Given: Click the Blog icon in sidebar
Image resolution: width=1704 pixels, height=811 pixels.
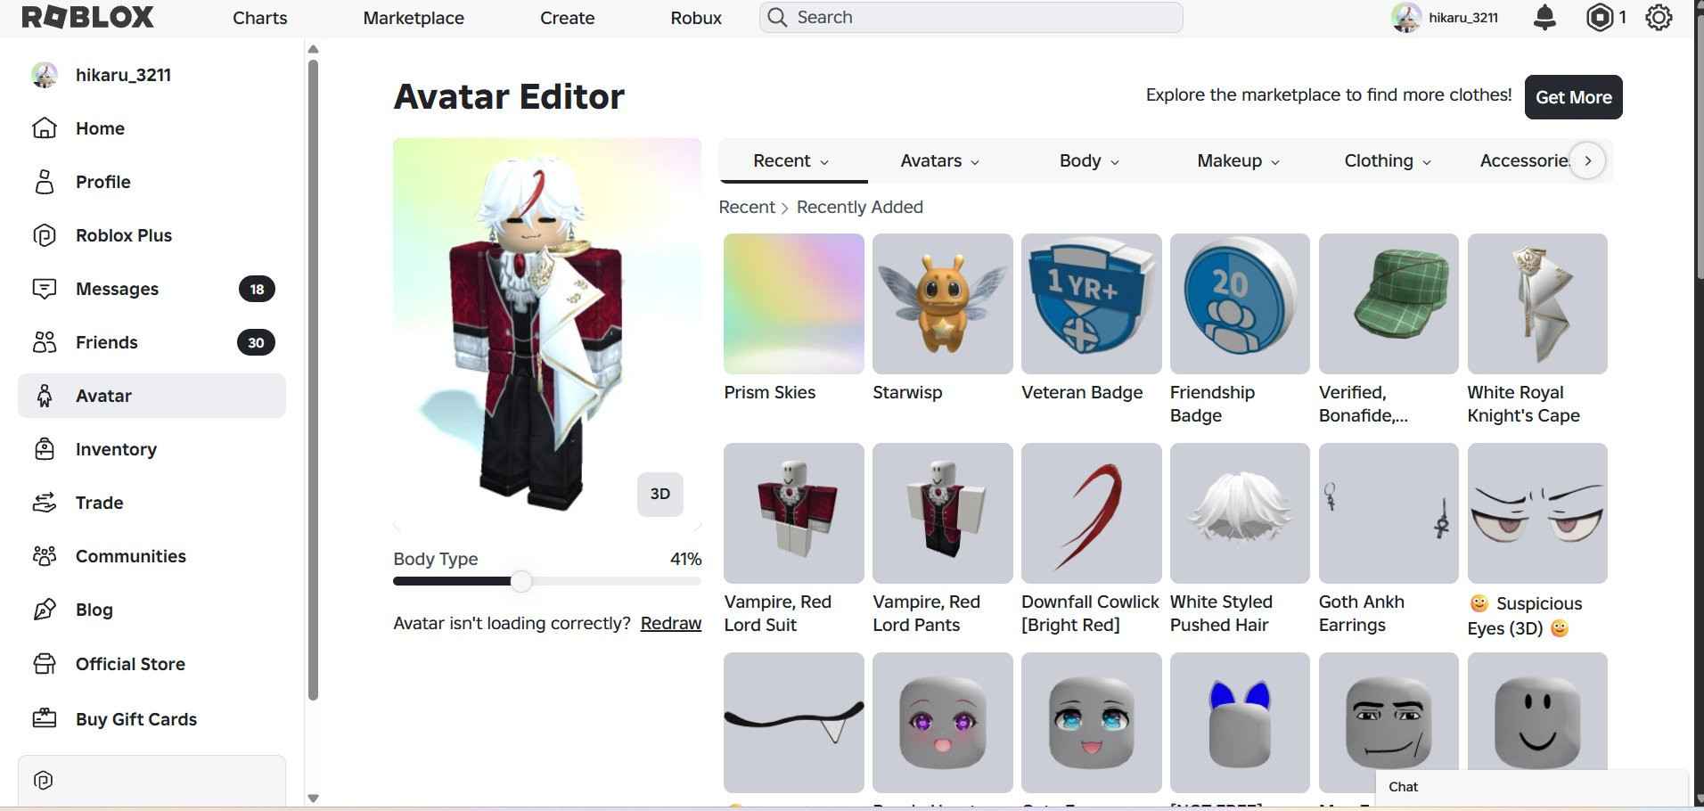Looking at the screenshot, I should point(45,610).
